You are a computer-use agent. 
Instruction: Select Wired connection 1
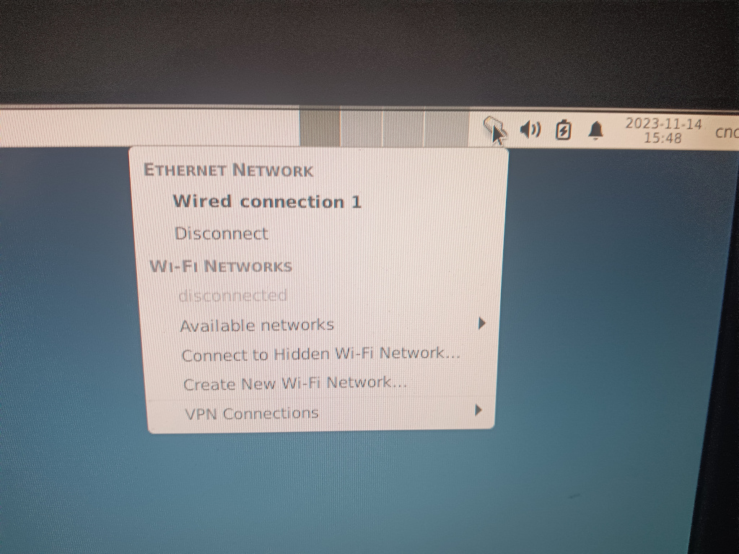pyautogui.click(x=267, y=202)
